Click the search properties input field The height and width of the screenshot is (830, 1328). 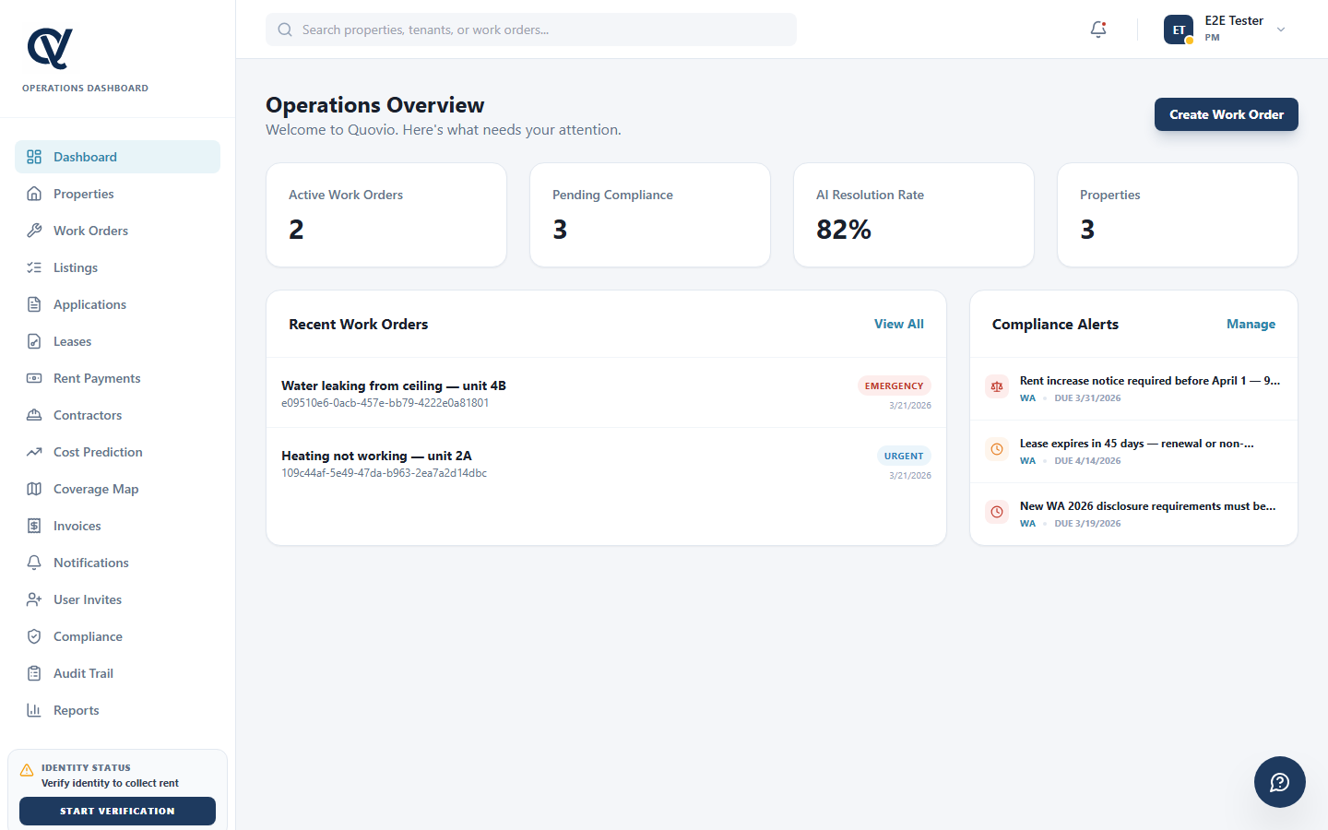[530, 29]
